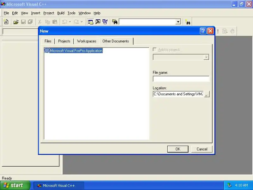Screen dimensions: 253x190
Task: Click the Open file folder icon
Action: [16, 22]
